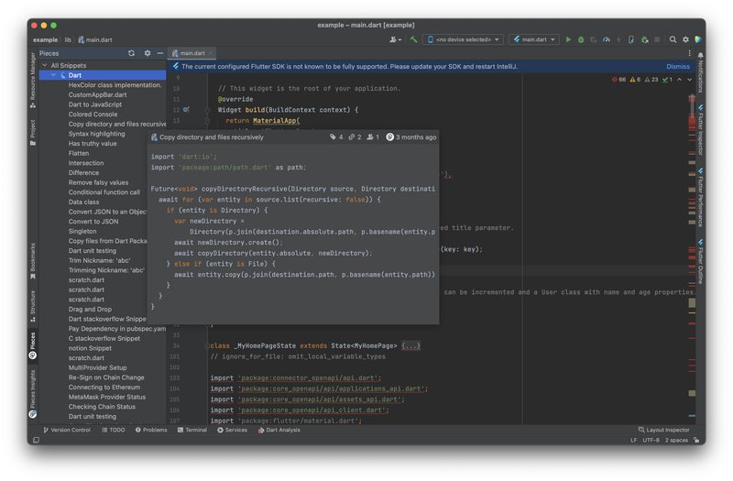Refresh the Pieces snippets list

coord(131,53)
